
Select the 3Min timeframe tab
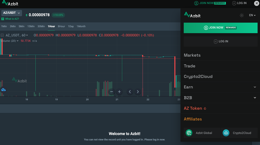point(13,26)
